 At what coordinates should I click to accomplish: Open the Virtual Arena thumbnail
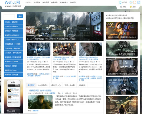coord(122,105)
